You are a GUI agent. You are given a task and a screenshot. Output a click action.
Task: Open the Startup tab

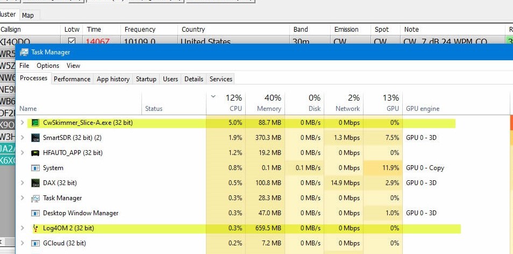[x=146, y=79]
